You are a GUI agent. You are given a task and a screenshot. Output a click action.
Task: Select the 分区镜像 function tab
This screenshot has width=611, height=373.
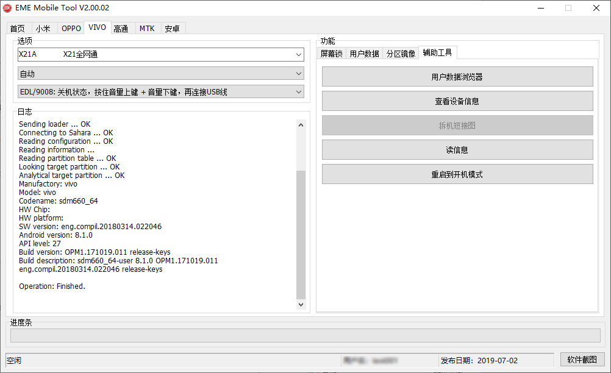401,54
